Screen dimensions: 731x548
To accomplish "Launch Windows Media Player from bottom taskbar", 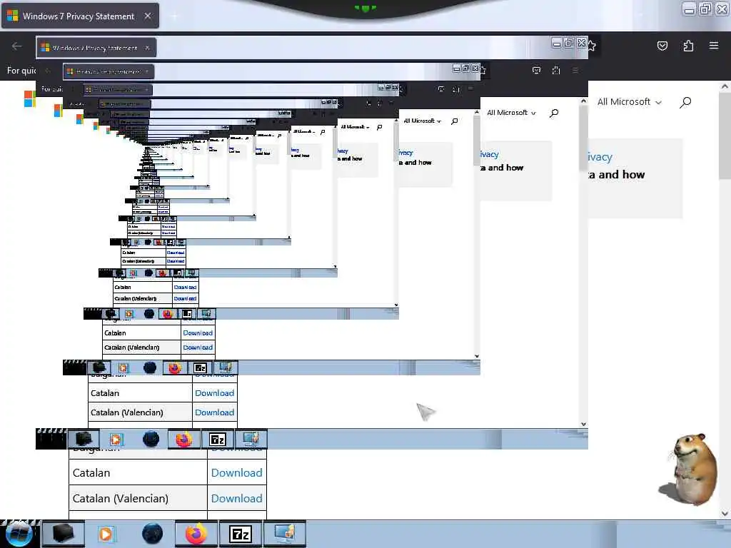I will coord(106,534).
